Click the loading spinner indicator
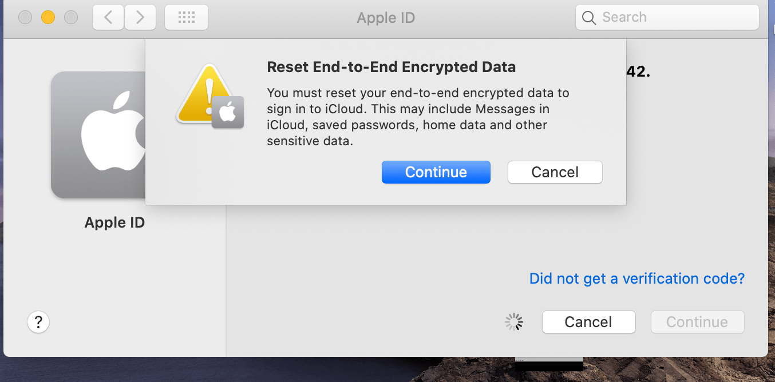 [x=514, y=322]
